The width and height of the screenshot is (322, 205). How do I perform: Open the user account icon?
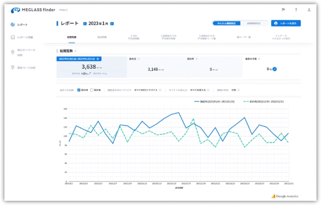point(309,10)
